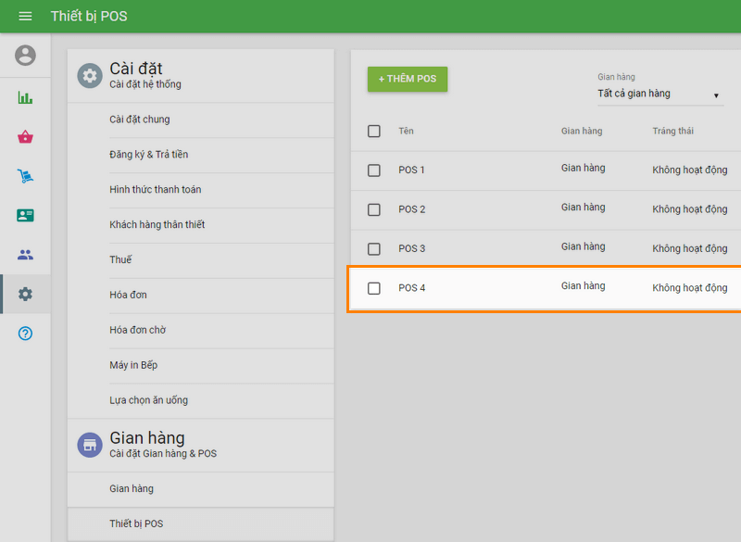Open the customers people icon

[25, 255]
